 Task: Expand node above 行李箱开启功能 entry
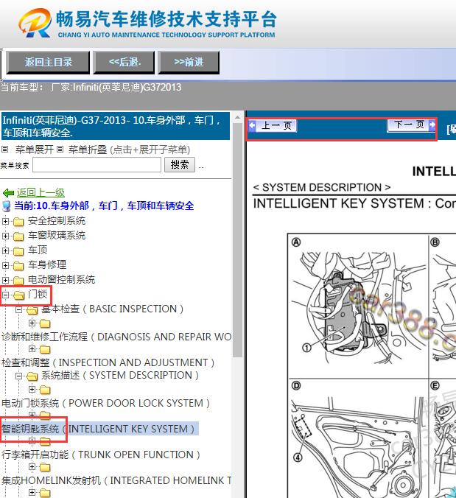pyautogui.click(x=32, y=441)
